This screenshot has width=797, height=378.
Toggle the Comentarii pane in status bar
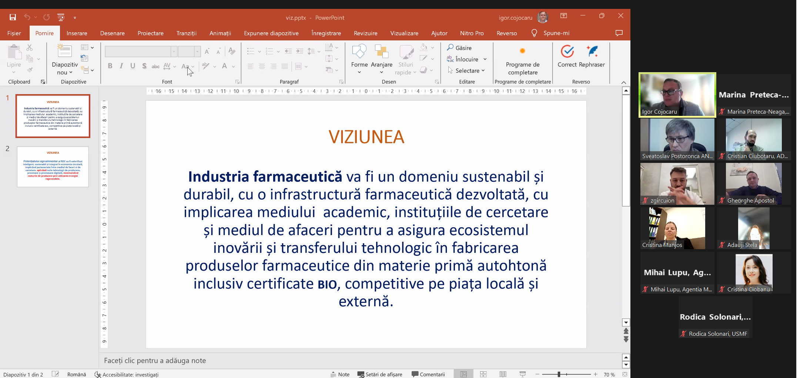428,374
